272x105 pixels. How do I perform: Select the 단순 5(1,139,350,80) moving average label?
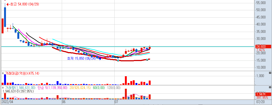(52, 88)
